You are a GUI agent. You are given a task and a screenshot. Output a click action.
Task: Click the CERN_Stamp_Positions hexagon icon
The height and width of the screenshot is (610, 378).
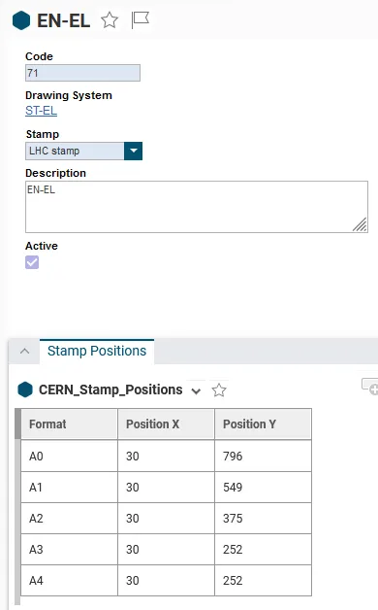[x=25, y=390]
